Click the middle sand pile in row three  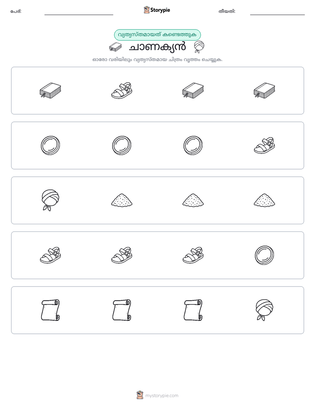tap(193, 200)
